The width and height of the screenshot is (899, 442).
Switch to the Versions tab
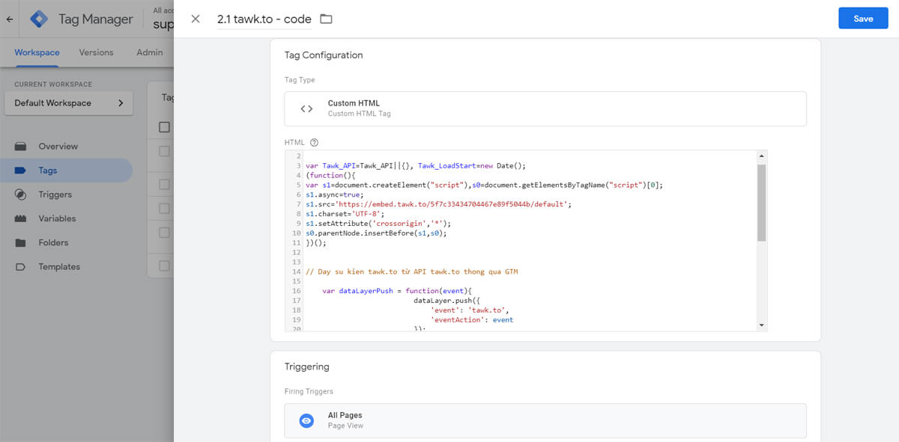[97, 52]
